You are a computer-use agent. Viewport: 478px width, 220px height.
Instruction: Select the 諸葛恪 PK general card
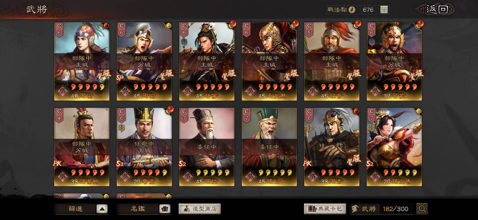82,147
